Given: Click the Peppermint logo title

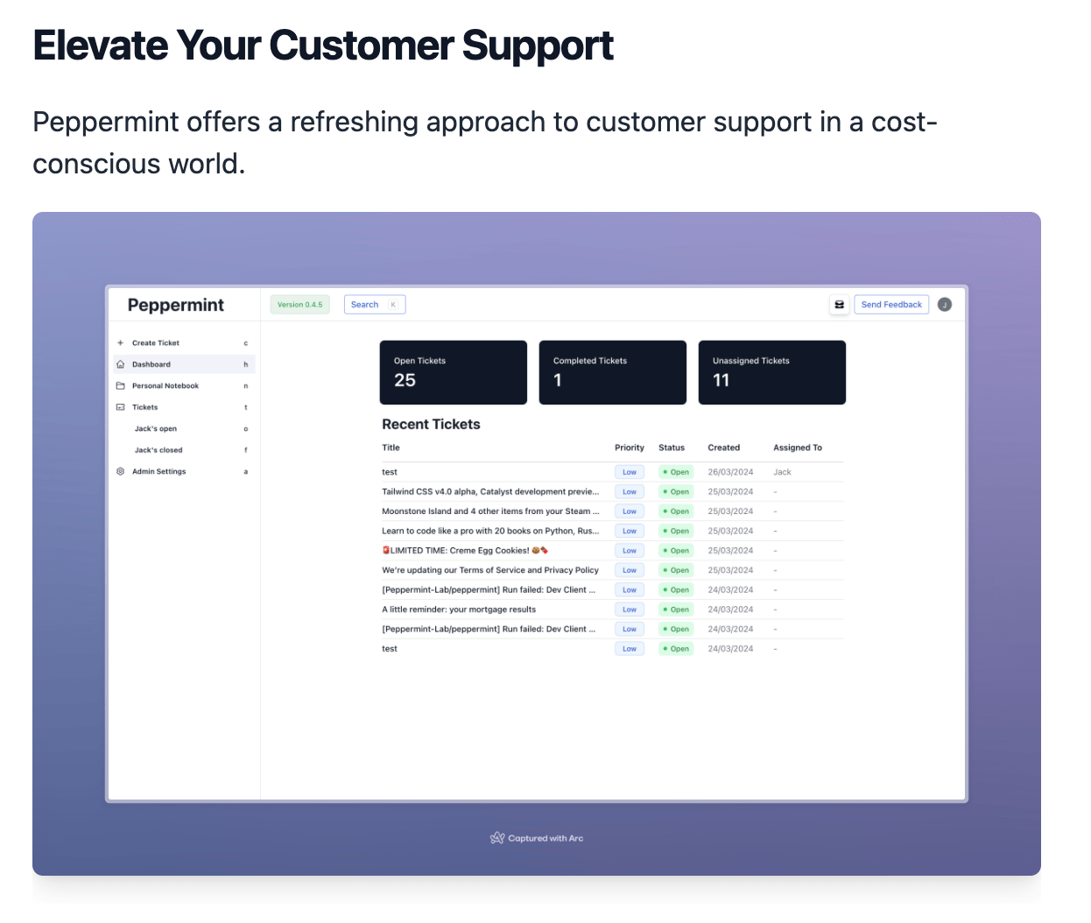Looking at the screenshot, I should pos(176,305).
